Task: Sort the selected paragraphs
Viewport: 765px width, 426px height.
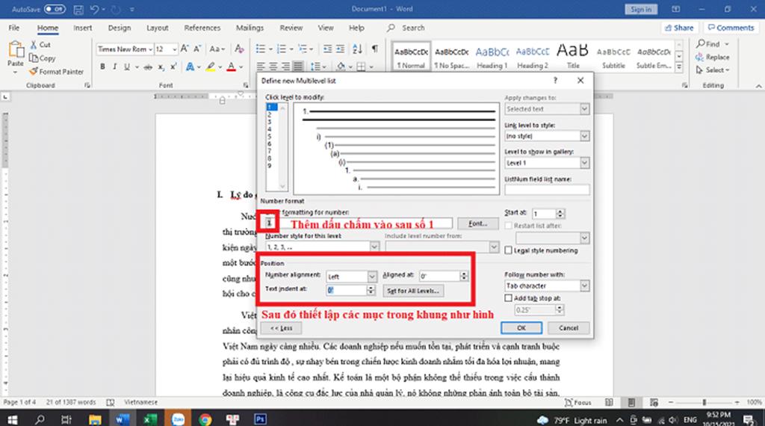Action: point(357,49)
